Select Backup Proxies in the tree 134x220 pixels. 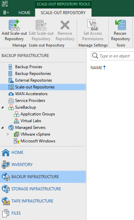pos(29,67)
